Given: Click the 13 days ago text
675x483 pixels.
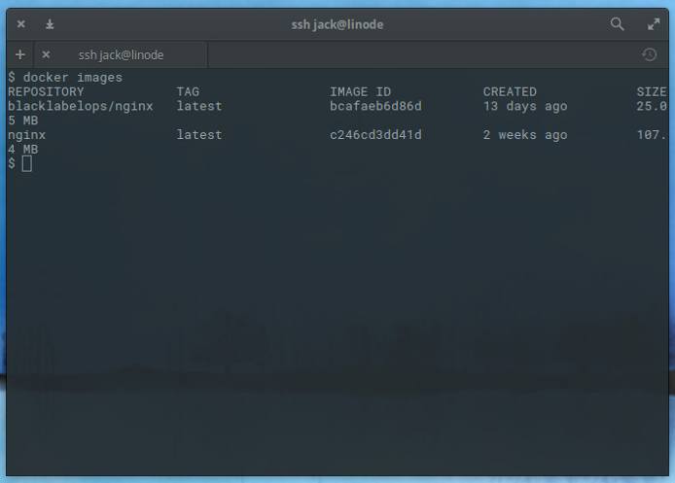Looking at the screenshot, I should pos(525,106).
